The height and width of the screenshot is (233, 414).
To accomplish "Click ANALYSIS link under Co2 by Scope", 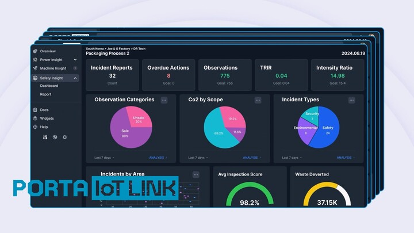I will click(252, 158).
